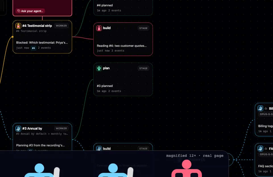Click the "plan" title beside the green robot
The image size is (273, 177).
(x=106, y=68)
